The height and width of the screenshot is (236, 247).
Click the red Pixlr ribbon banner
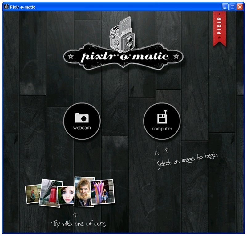(219, 29)
